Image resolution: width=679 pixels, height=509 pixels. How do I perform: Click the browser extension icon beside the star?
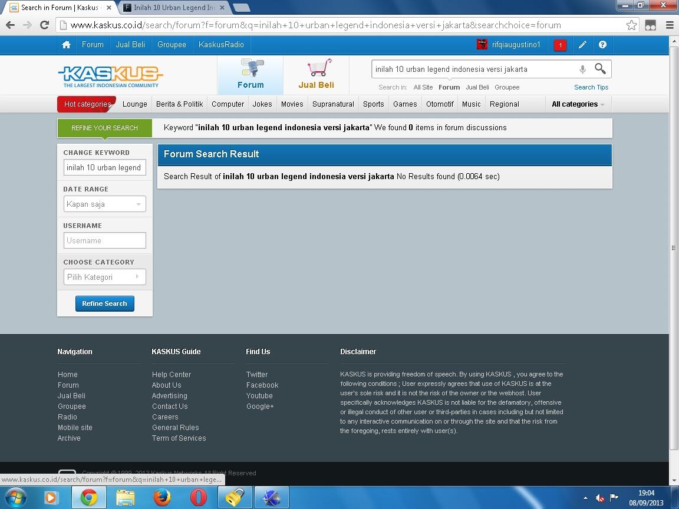pyautogui.click(x=651, y=25)
